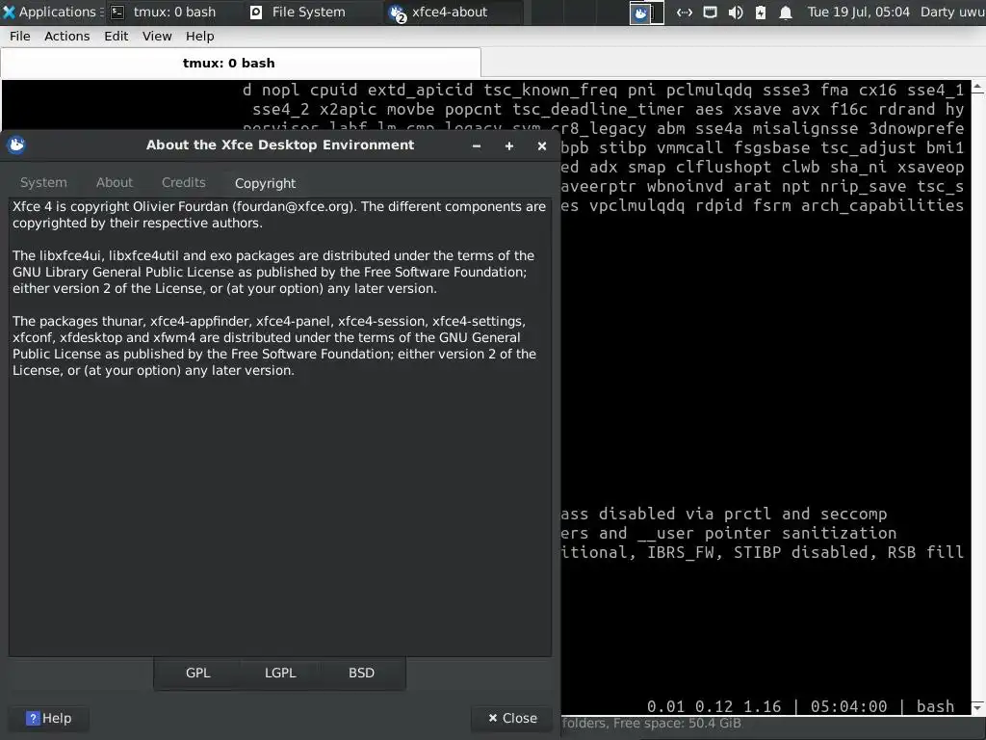This screenshot has width=986, height=740.
Task: Click the xfce4-about taskbar mouse icon
Action: click(396, 13)
